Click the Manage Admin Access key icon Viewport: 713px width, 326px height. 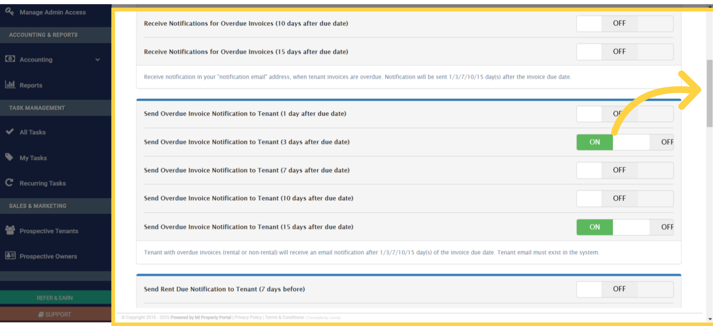tap(10, 12)
